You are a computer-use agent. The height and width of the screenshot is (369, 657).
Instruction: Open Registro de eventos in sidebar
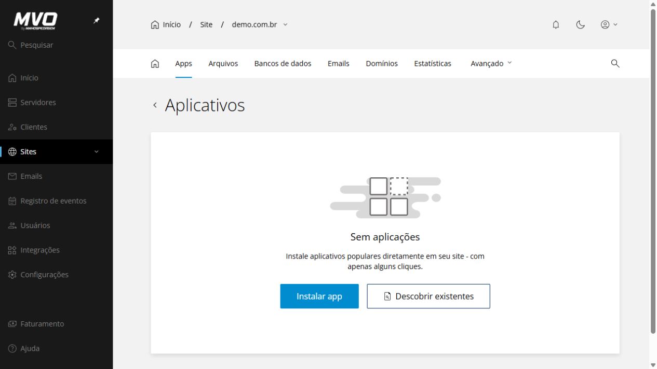[x=56, y=201]
